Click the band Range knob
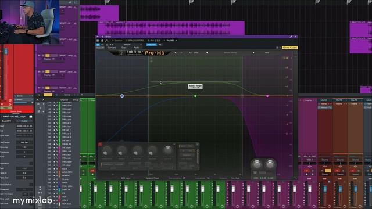The image size is (372, 209). 121,150
